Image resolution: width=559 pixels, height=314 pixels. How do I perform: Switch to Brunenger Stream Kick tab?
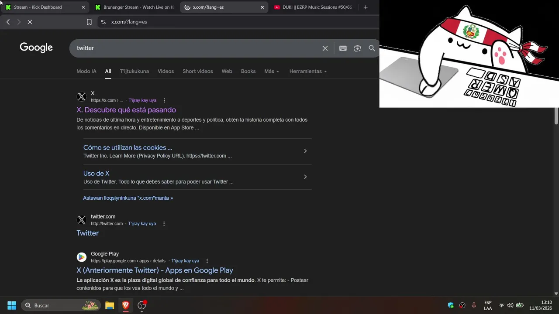point(135,7)
